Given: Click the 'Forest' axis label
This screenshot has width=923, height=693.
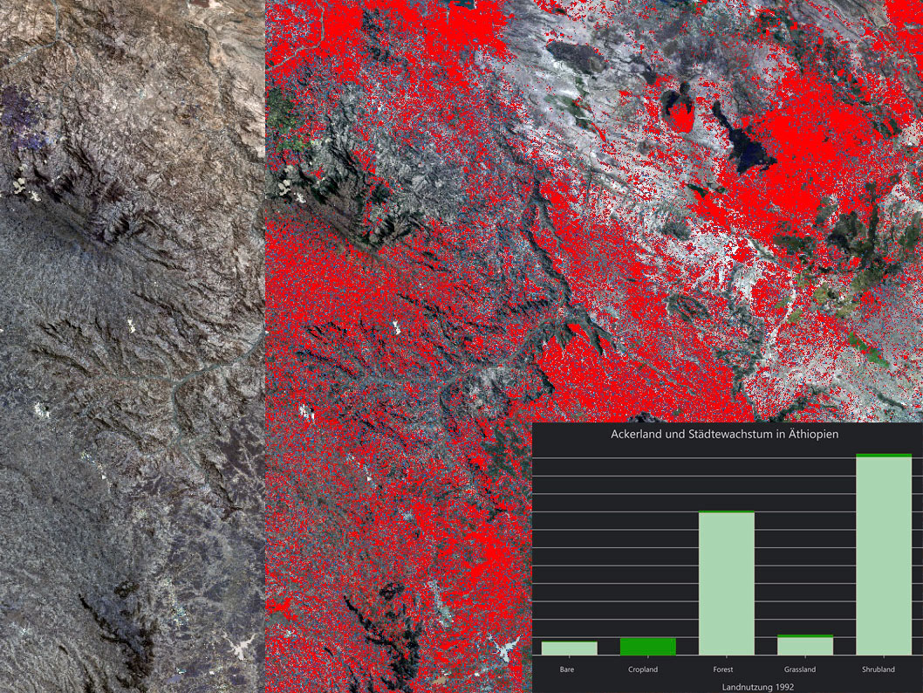Looking at the screenshot, I should coord(723,669).
